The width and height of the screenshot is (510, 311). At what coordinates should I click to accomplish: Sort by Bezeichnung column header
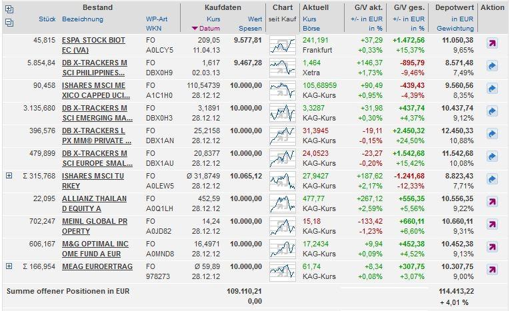pyautogui.click(x=83, y=19)
